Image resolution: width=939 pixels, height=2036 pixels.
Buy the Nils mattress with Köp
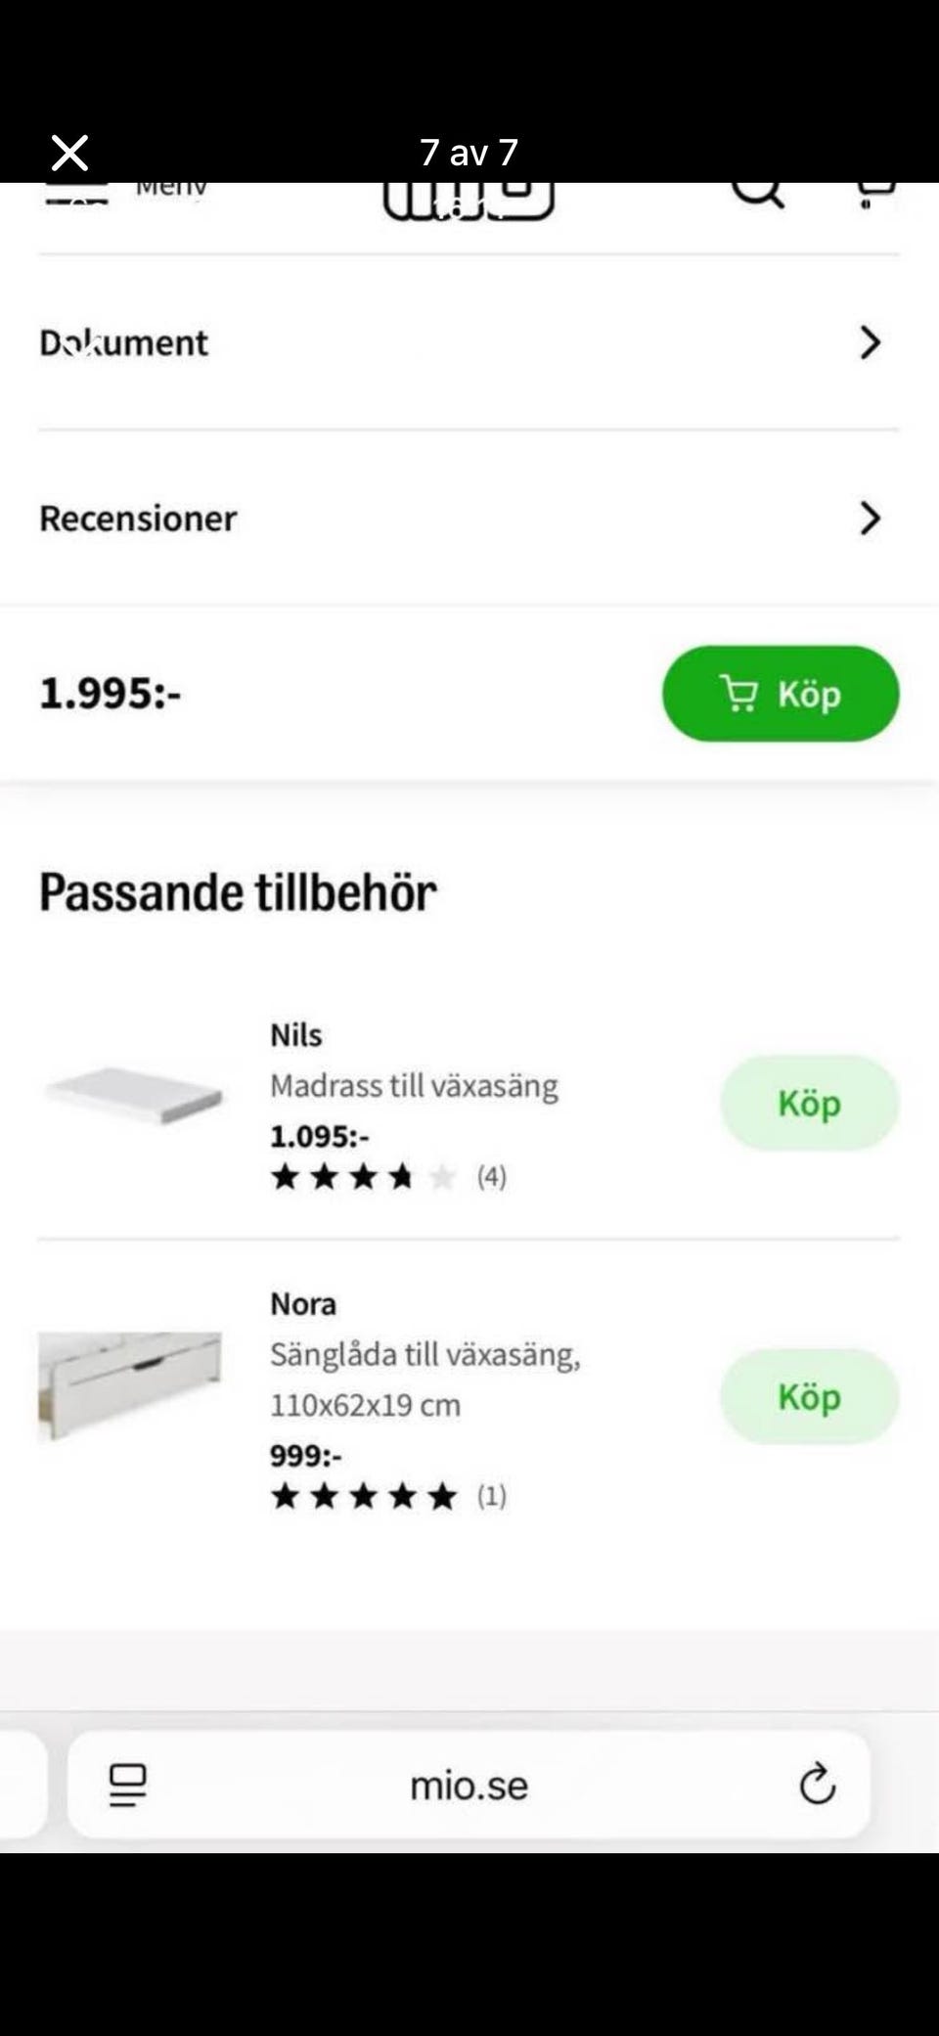[809, 1103]
